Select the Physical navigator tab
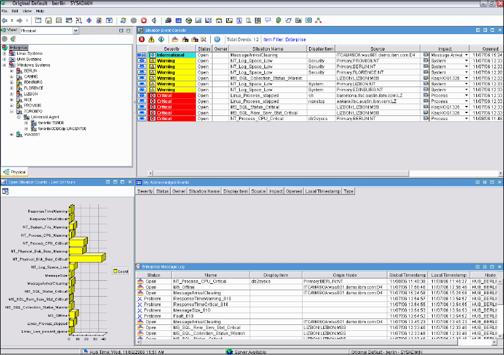The image size is (504, 355). 15,172
